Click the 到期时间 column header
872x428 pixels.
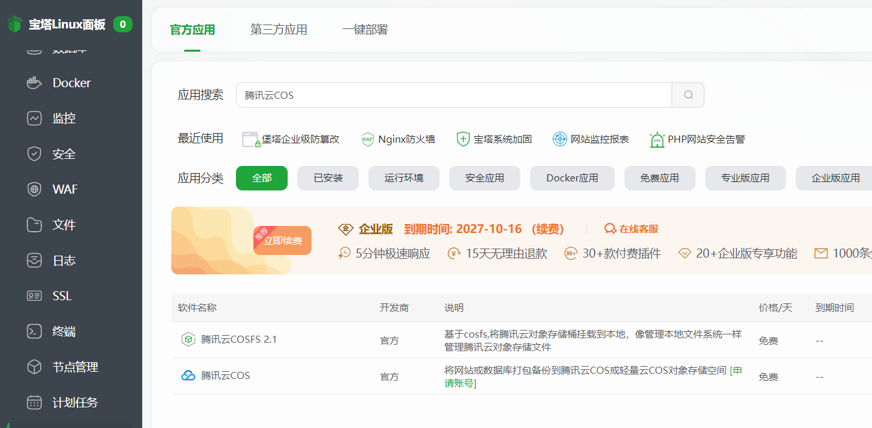[835, 308]
